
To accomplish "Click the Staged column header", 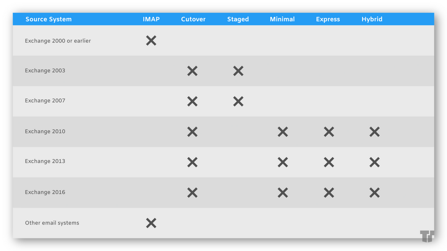I will (x=238, y=19).
